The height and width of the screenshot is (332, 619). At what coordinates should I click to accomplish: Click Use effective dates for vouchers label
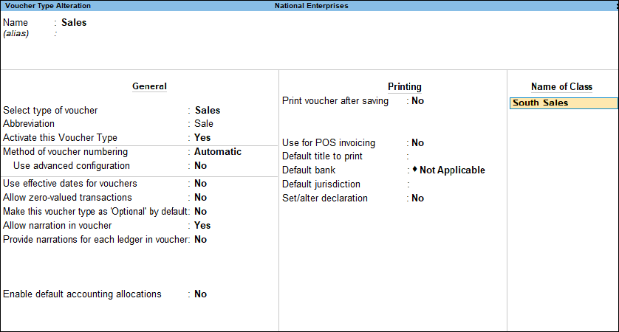coord(70,184)
